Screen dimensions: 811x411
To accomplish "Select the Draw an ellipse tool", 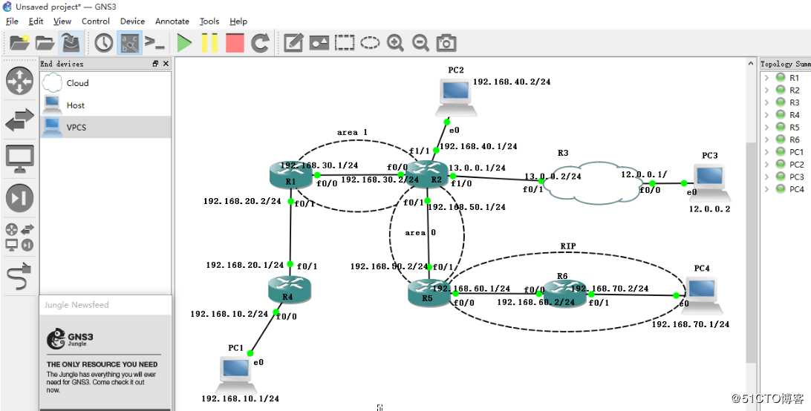I will 370,43.
